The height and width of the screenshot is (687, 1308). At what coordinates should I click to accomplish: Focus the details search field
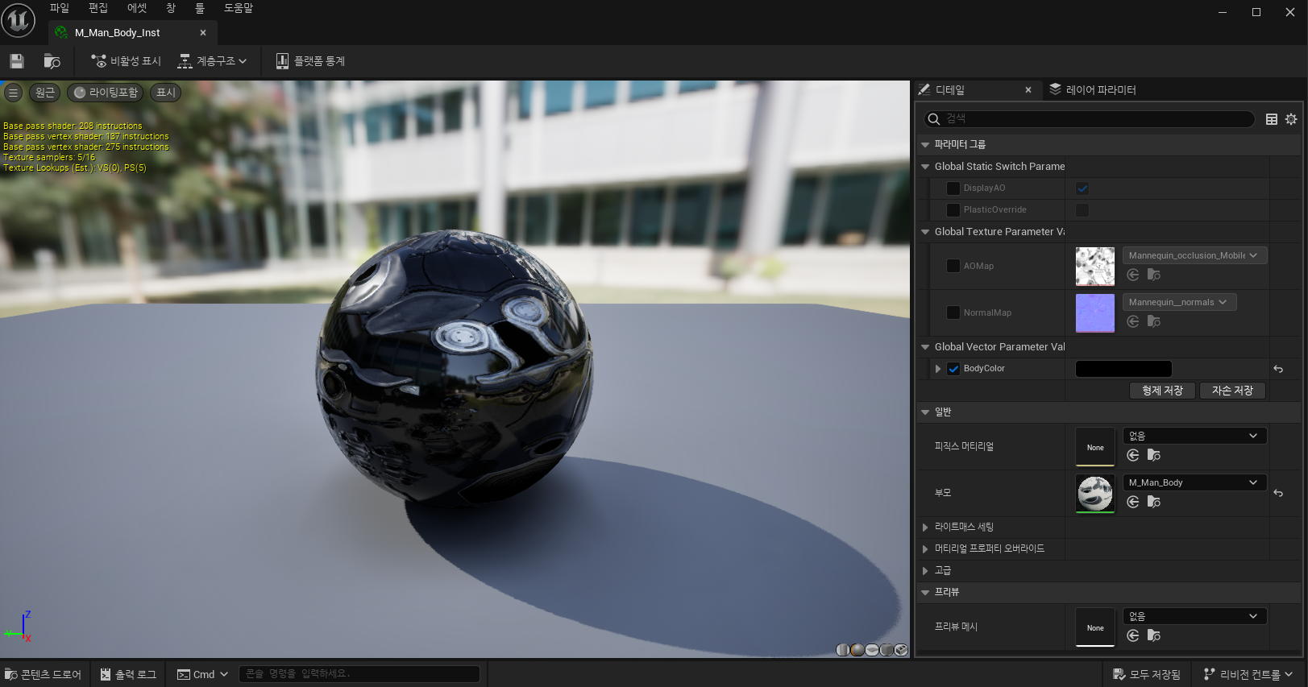(1090, 119)
